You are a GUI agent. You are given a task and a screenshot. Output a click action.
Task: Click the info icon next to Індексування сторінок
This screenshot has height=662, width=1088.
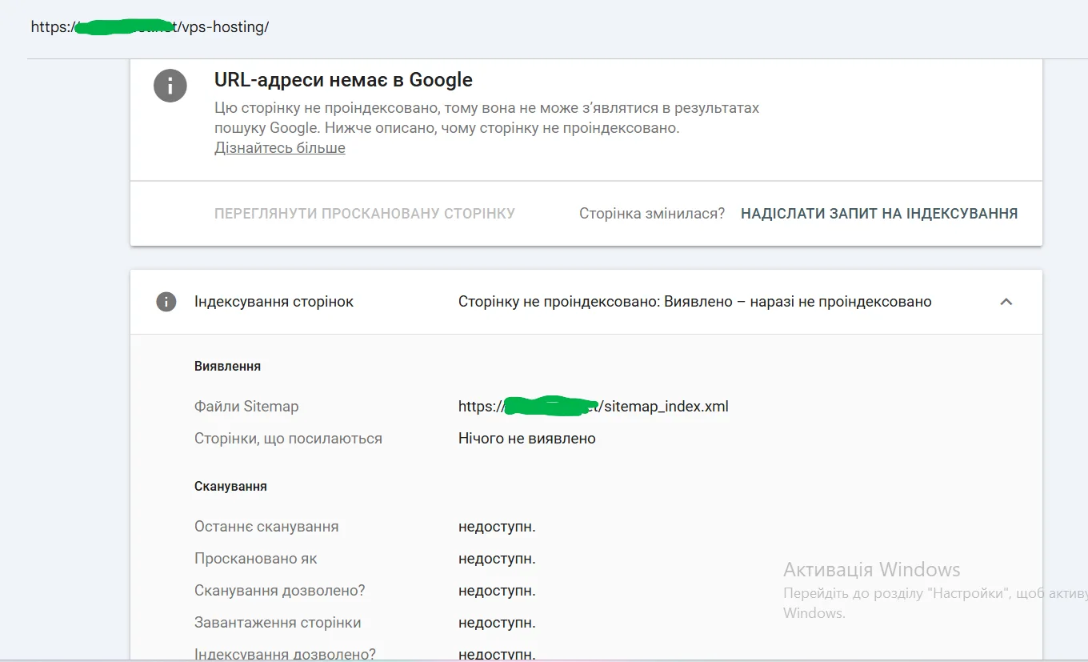point(166,302)
